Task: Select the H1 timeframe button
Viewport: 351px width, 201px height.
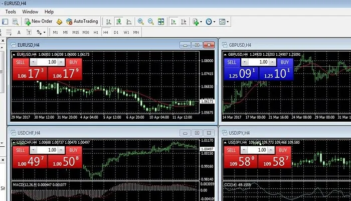Action: click(96, 32)
